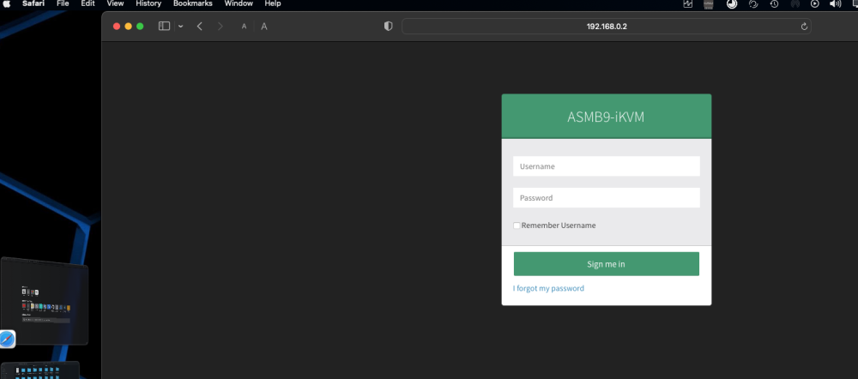This screenshot has height=379, width=858.
Task: Focus the address bar showing 192.168.0.2
Action: (x=607, y=27)
